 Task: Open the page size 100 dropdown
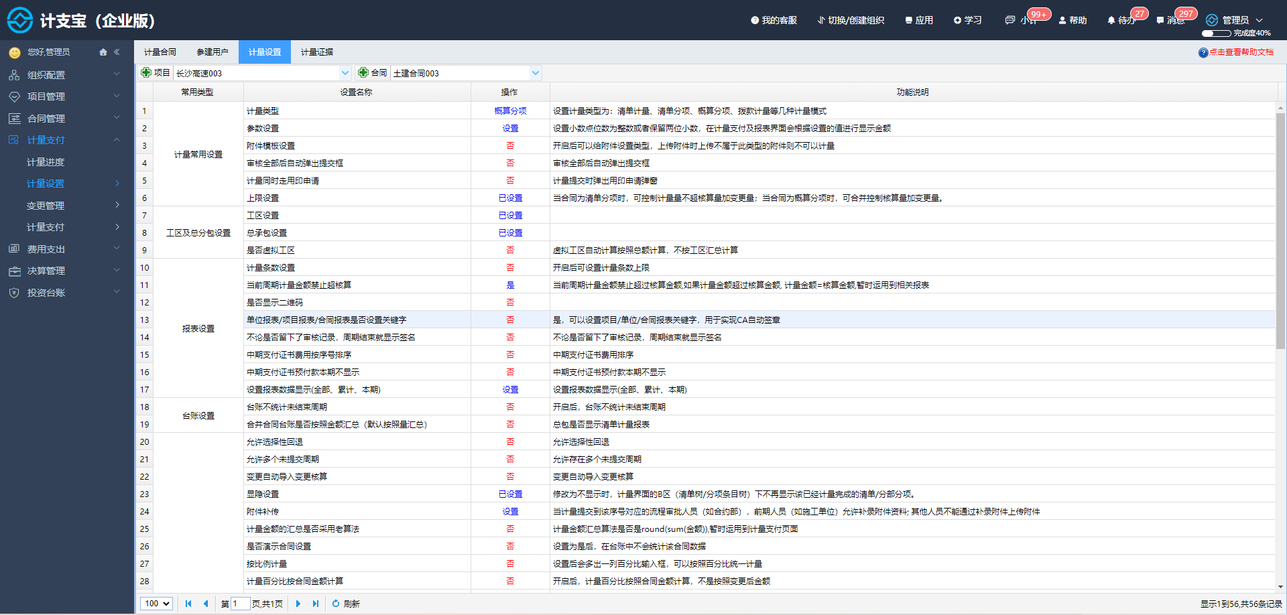click(x=156, y=604)
